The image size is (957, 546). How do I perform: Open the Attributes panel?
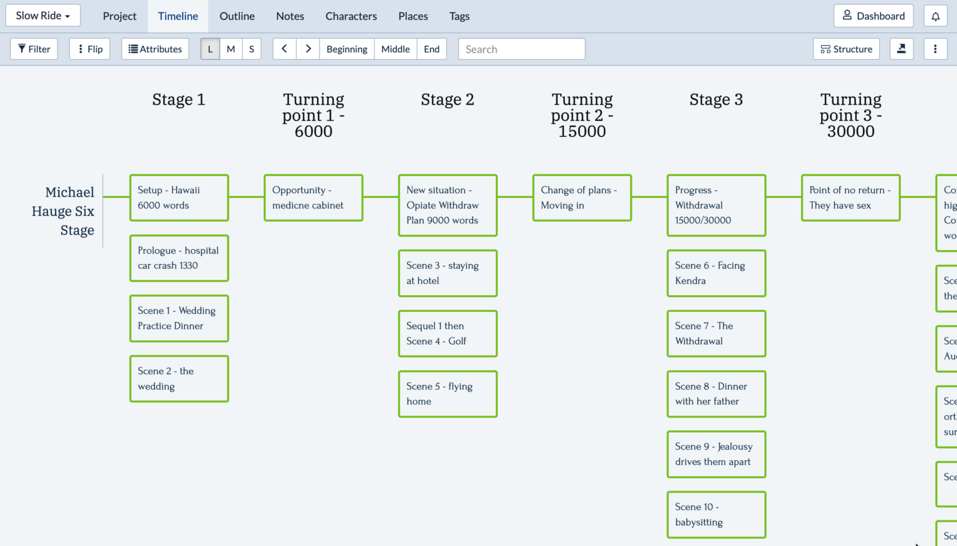click(155, 49)
